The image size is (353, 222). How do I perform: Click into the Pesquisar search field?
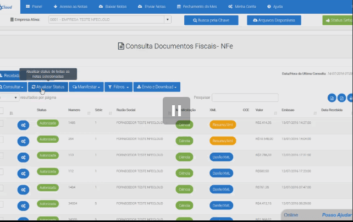[245, 98]
